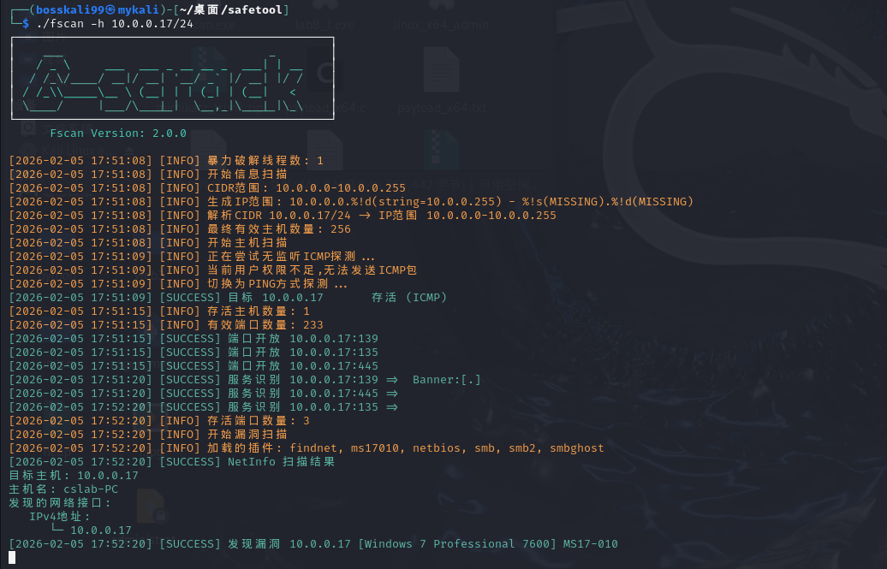
Task: Click the bosskali99 username in the prompt
Action: click(67, 10)
